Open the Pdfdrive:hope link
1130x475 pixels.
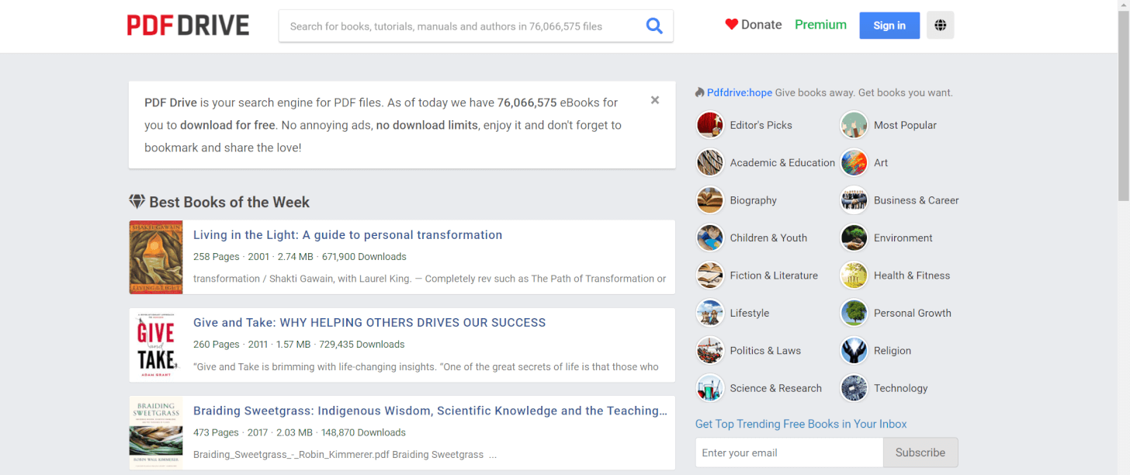[x=739, y=92]
